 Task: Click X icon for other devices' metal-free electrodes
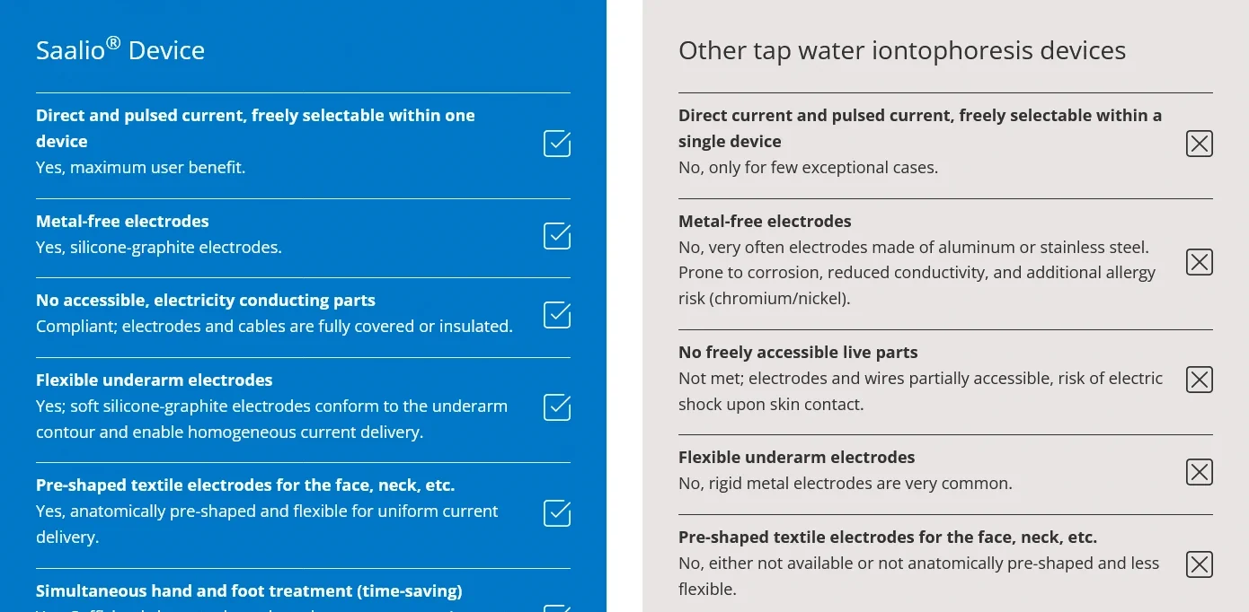(x=1200, y=262)
